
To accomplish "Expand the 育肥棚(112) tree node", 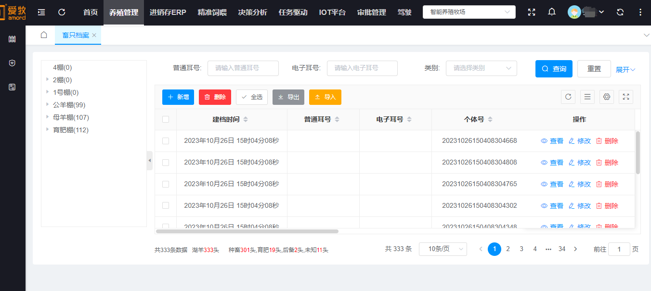I will [47, 129].
